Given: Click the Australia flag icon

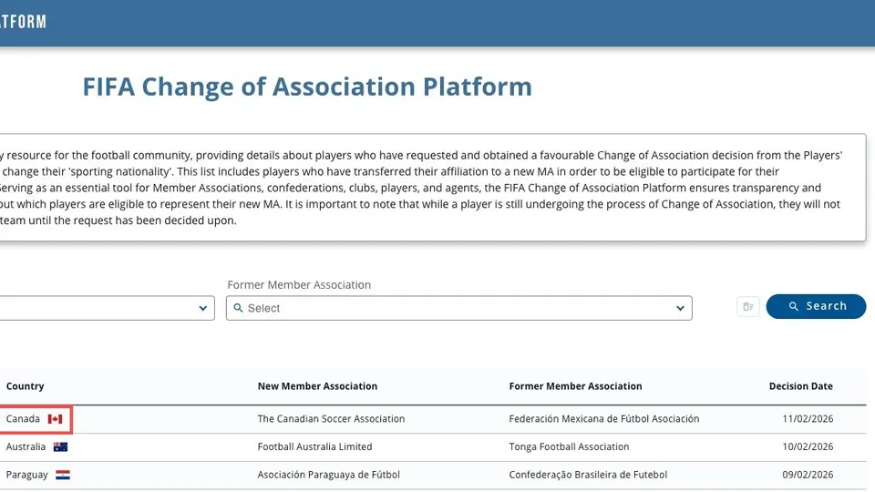Looking at the screenshot, I should click(60, 446).
